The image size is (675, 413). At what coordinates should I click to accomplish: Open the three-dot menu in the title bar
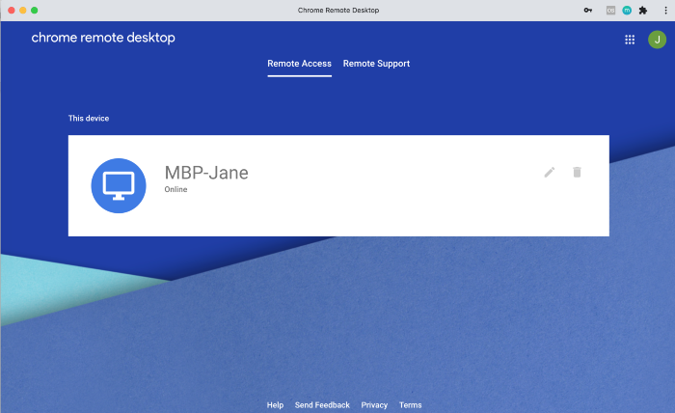click(x=665, y=11)
